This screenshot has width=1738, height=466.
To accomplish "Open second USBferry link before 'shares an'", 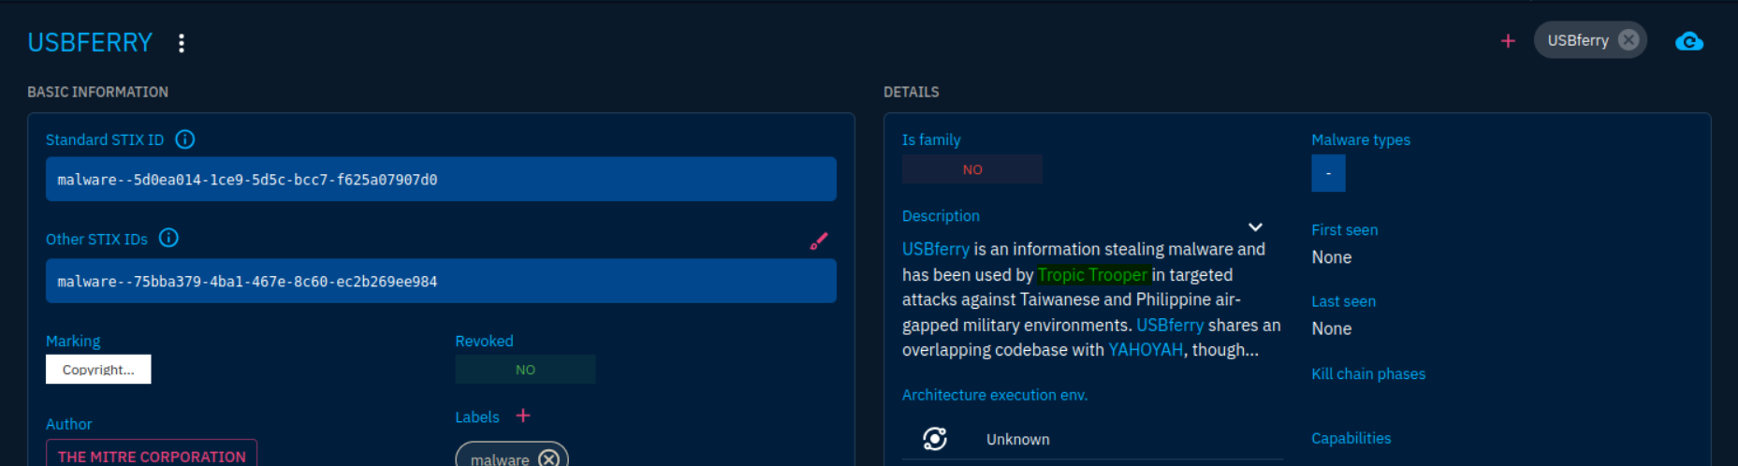I will coord(1170,325).
